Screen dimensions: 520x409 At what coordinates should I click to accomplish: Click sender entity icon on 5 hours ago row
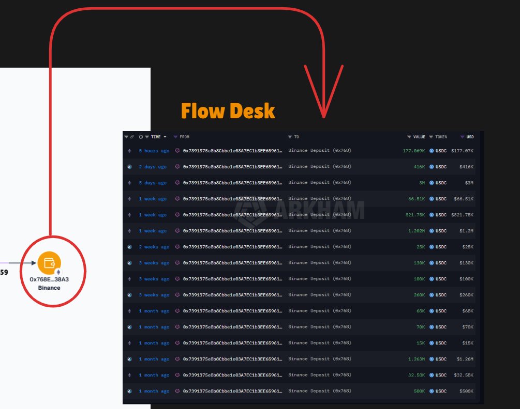177,151
